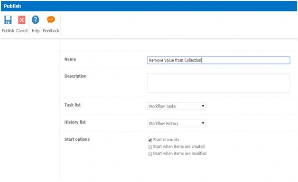Focus the Description text area
Image resolution: width=298 pixels, height=182 pixels.
pyautogui.click(x=218, y=83)
